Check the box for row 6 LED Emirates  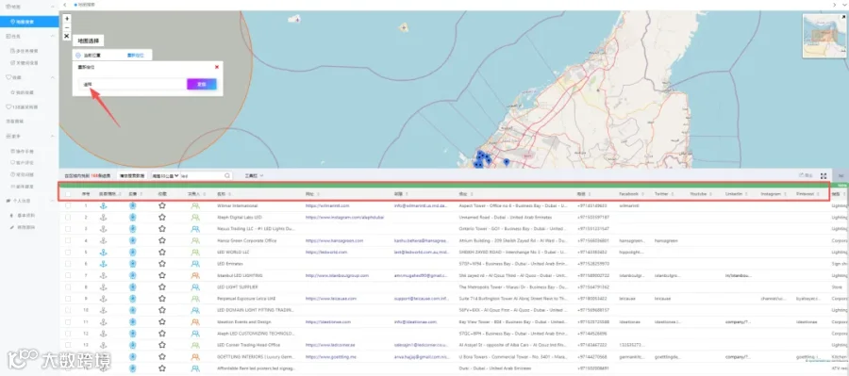tap(68, 264)
